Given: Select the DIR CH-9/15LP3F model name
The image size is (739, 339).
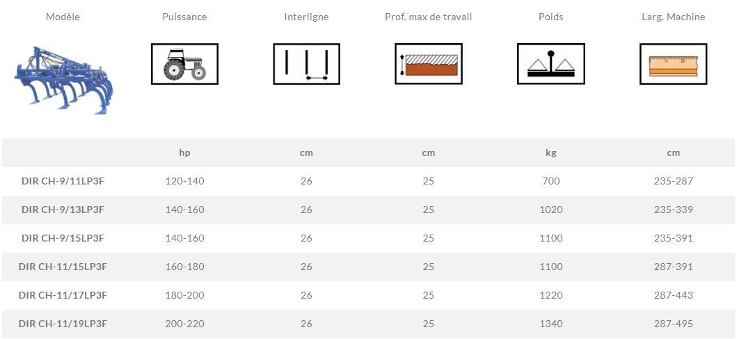Looking at the screenshot, I should [63, 238].
